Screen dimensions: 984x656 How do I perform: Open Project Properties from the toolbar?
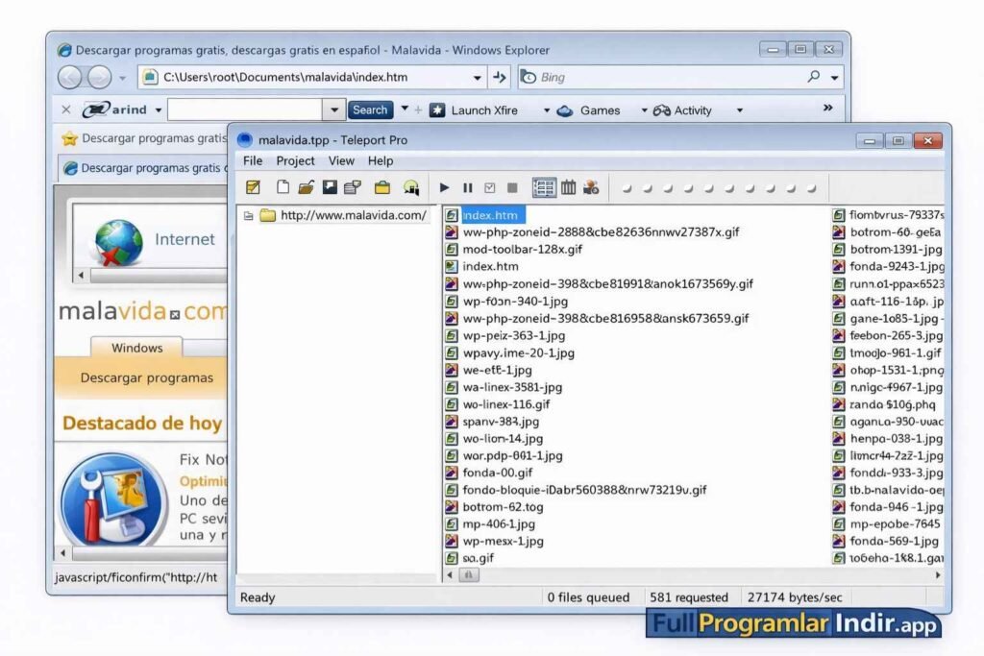coord(353,188)
